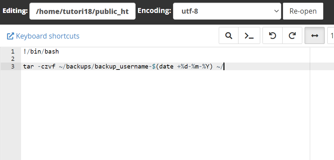The height and width of the screenshot is (160, 334).
Task: Undo the last edit
Action: (273, 36)
